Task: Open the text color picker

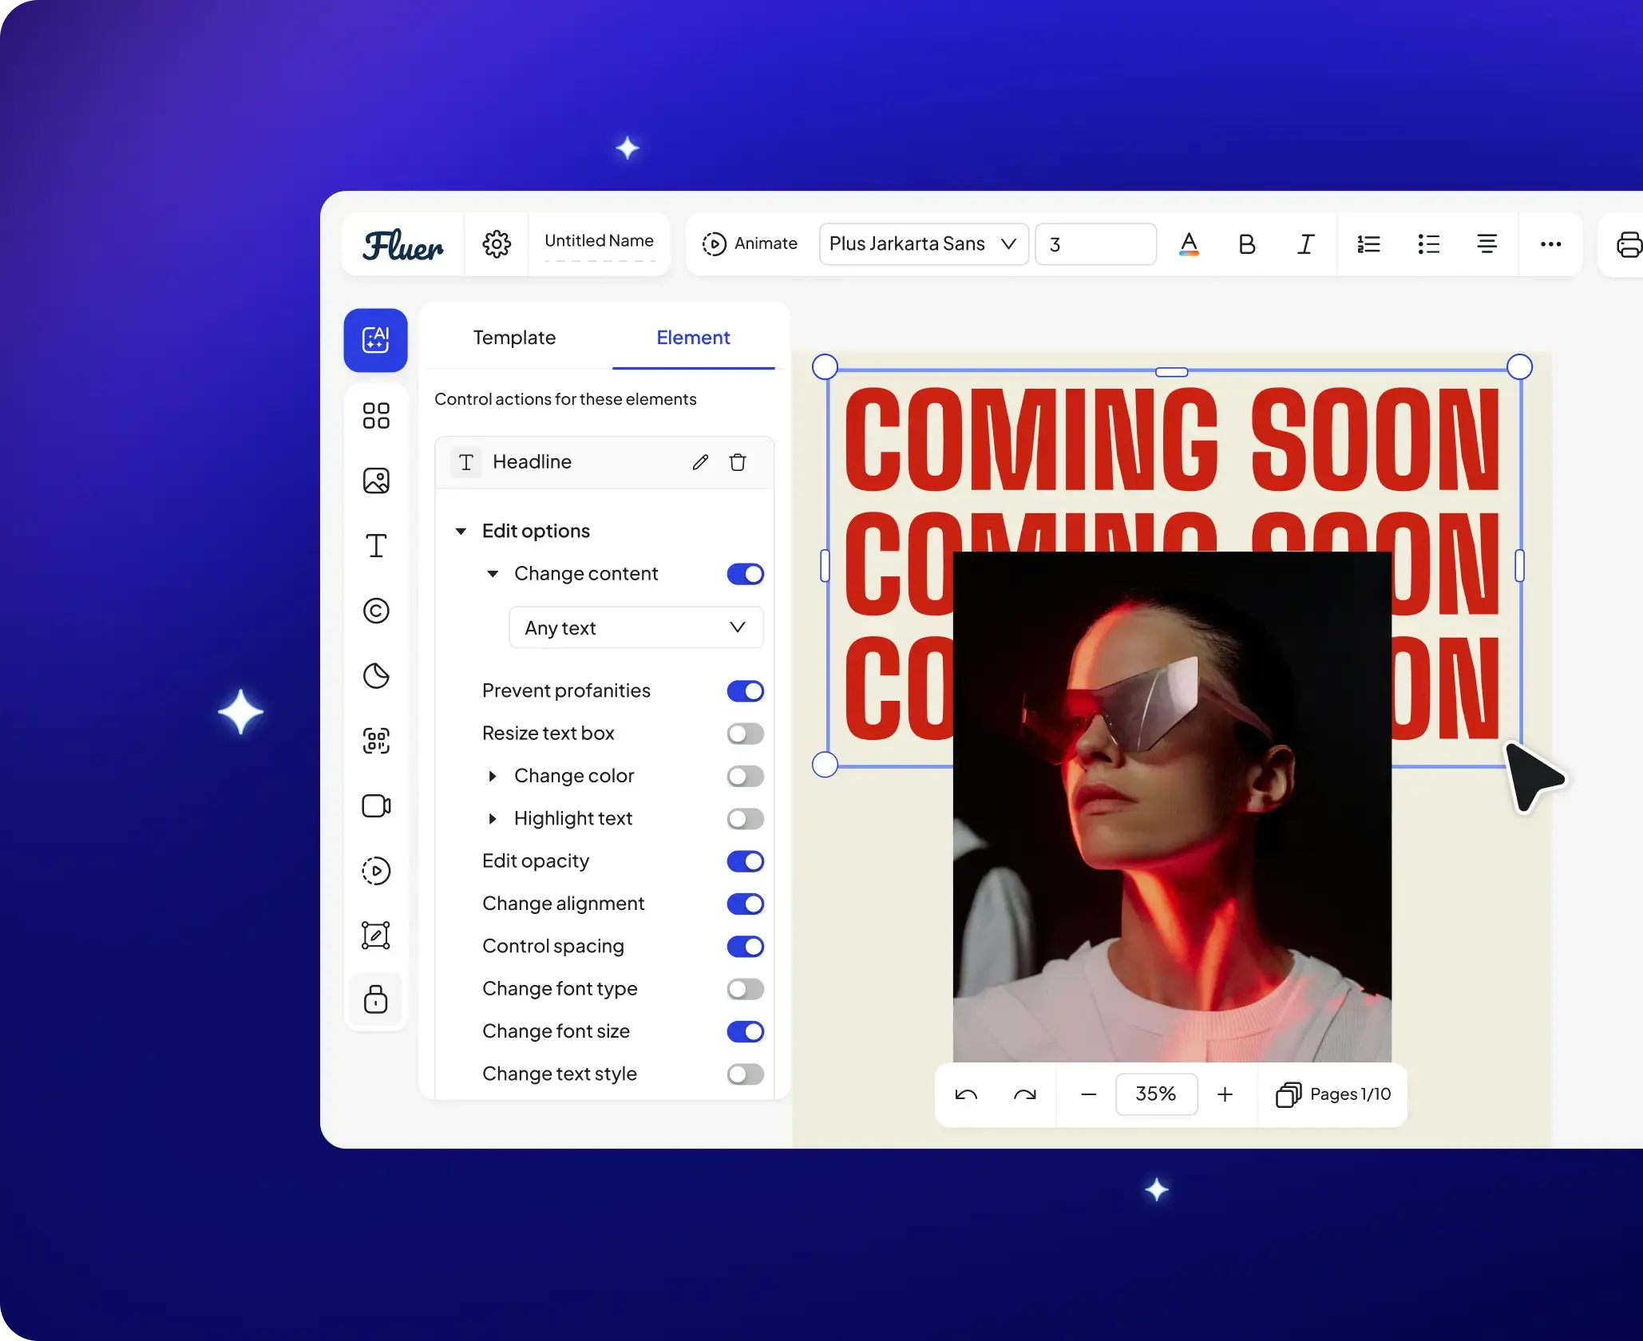Action: pos(1189,244)
